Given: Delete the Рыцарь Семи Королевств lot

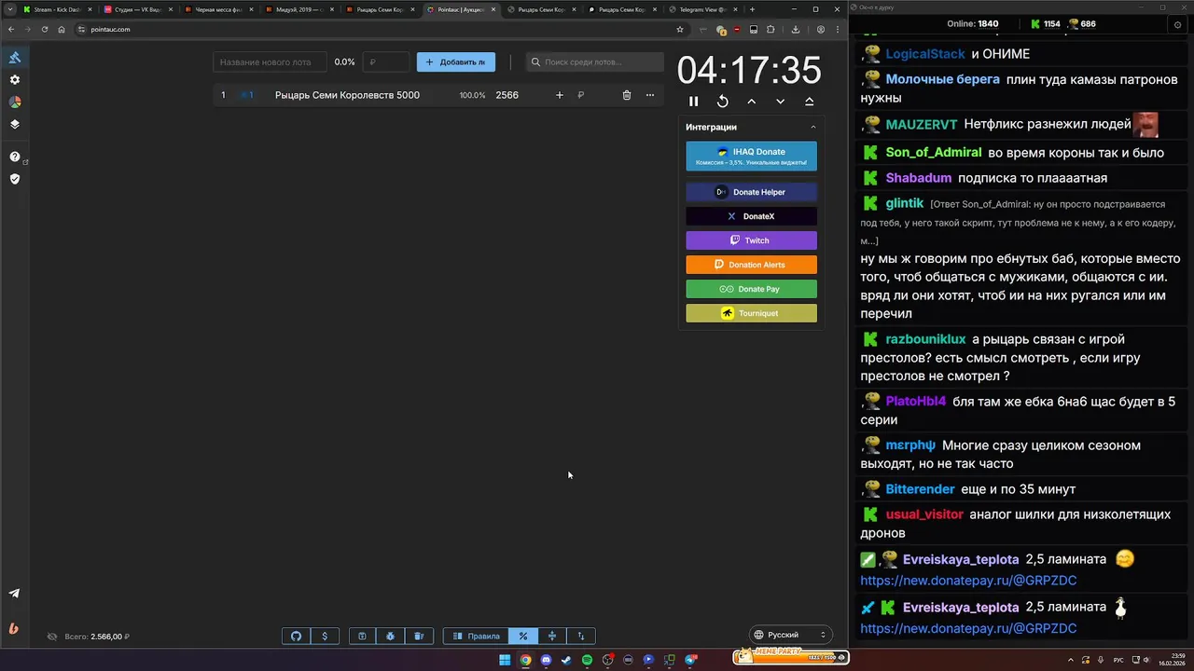Looking at the screenshot, I should 627,95.
